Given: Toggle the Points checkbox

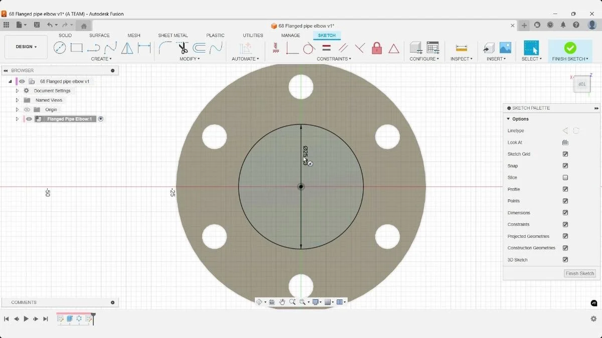Looking at the screenshot, I should click(565, 201).
